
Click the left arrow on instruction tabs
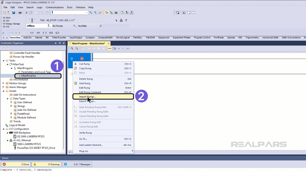pos(4,38)
